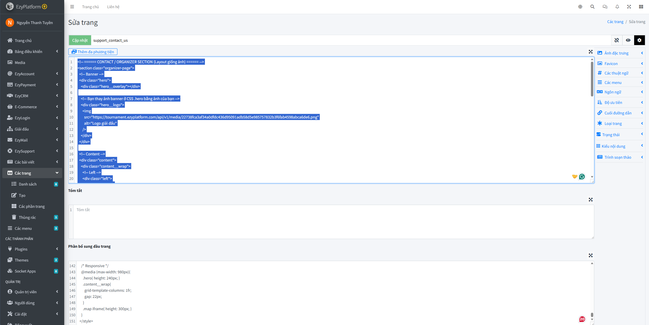Viewport: 649px width, 325px height.
Task: Click the unlink slug icon
Action: (x=617, y=40)
